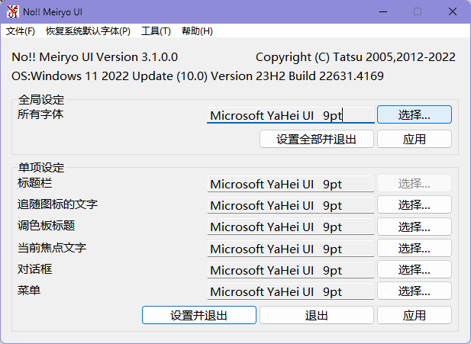Click 应用 in the 单项设定 group
The width and height of the screenshot is (471, 344).
click(x=414, y=315)
